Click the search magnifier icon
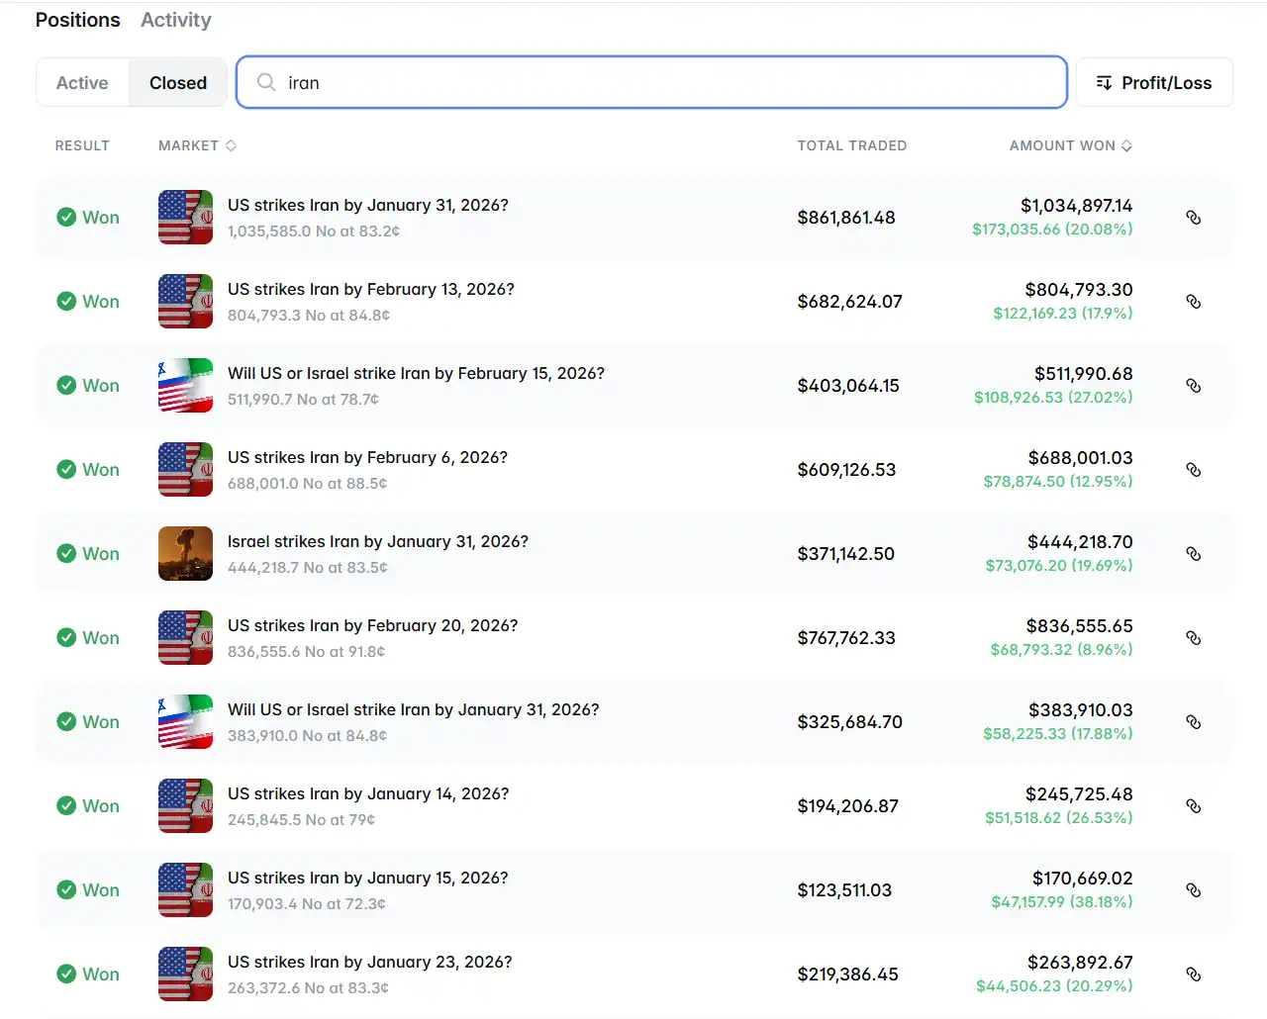 [266, 82]
